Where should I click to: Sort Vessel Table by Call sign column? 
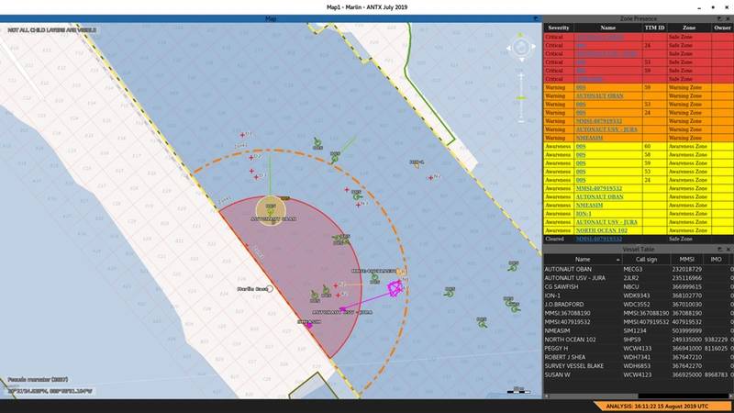pyautogui.click(x=647, y=260)
